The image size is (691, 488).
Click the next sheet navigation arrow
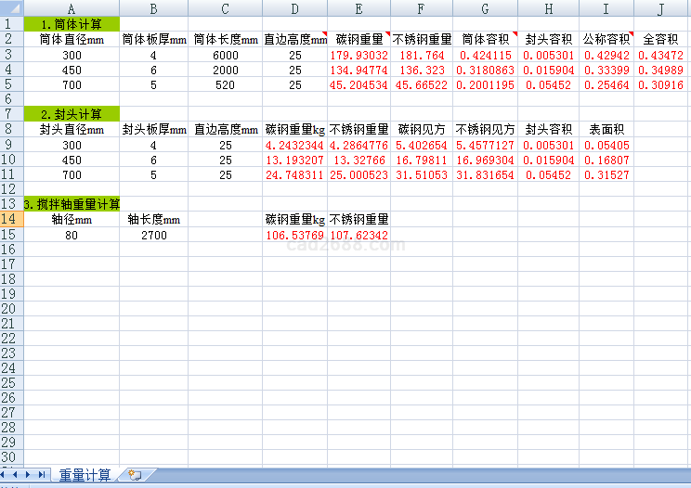(30, 475)
